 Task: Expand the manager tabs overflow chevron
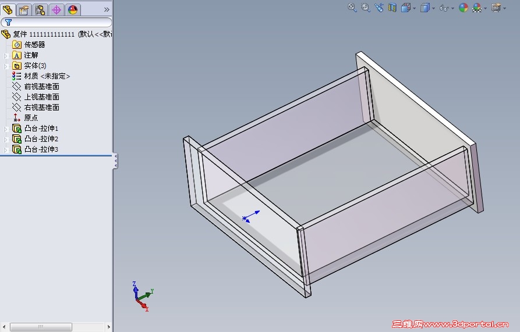[x=107, y=10]
